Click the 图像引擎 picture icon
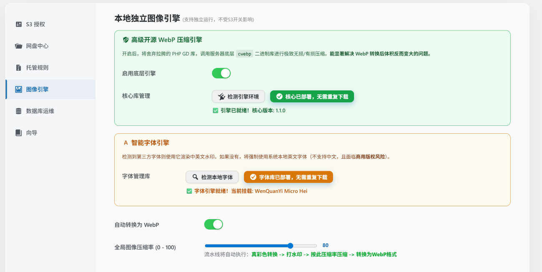 pos(18,89)
